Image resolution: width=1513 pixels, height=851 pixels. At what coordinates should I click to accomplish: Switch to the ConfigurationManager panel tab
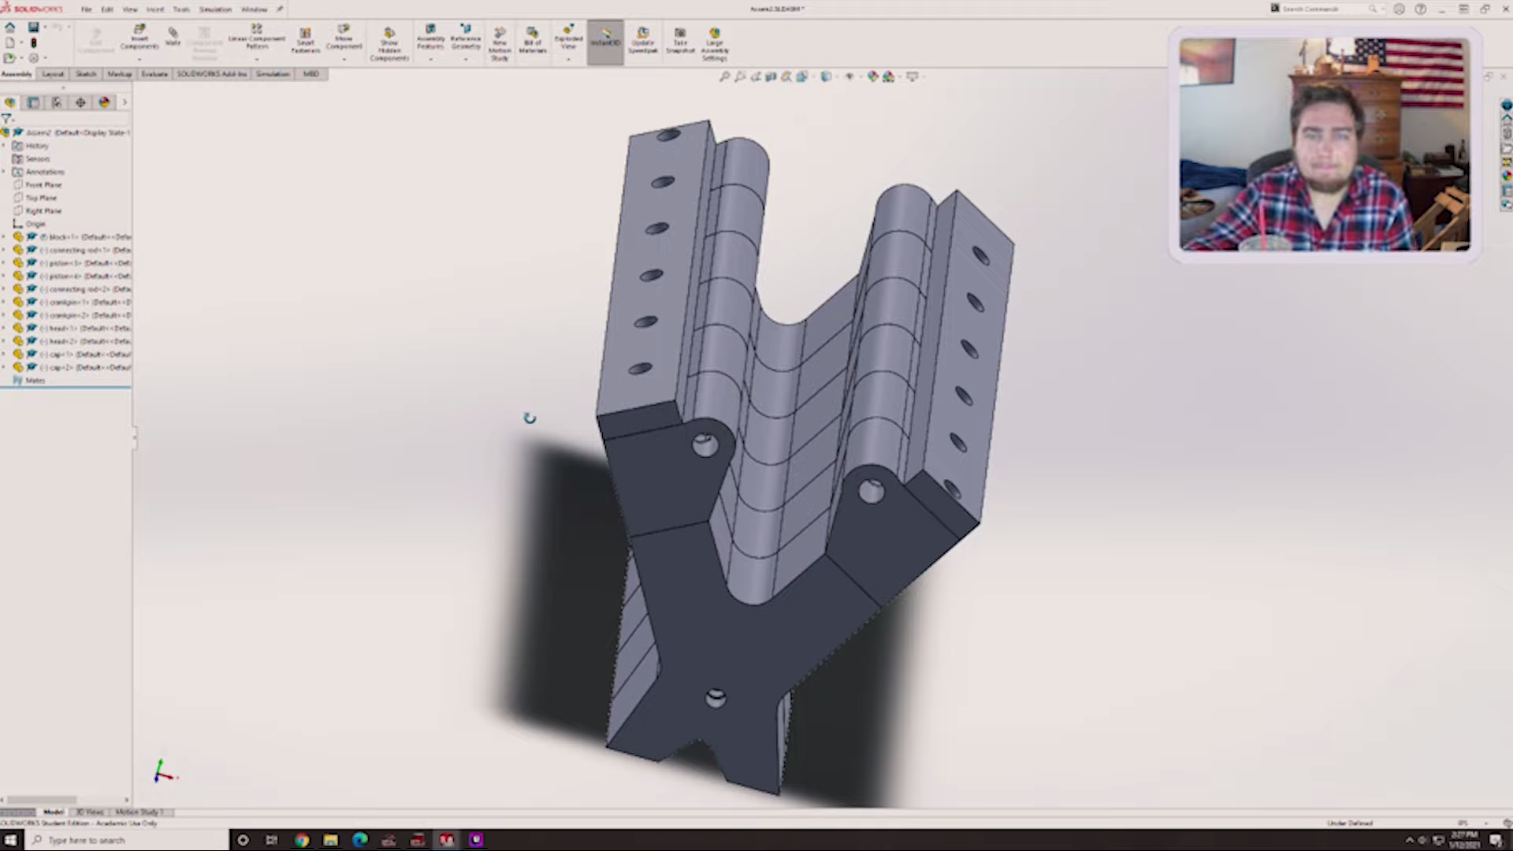(56, 102)
